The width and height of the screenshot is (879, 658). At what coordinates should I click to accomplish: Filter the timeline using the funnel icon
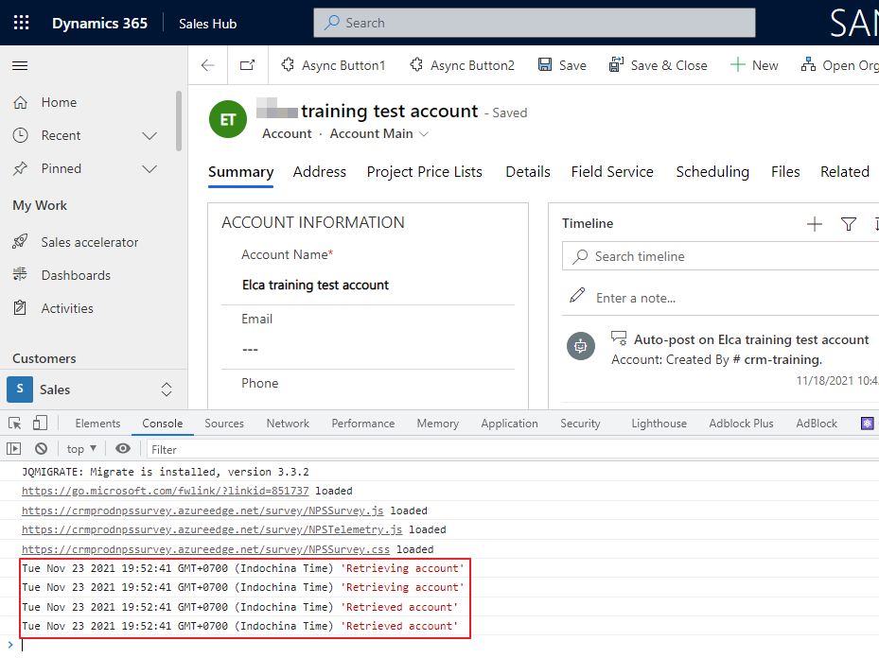[x=849, y=223]
